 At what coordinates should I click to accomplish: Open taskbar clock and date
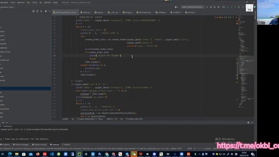pos(244,154)
